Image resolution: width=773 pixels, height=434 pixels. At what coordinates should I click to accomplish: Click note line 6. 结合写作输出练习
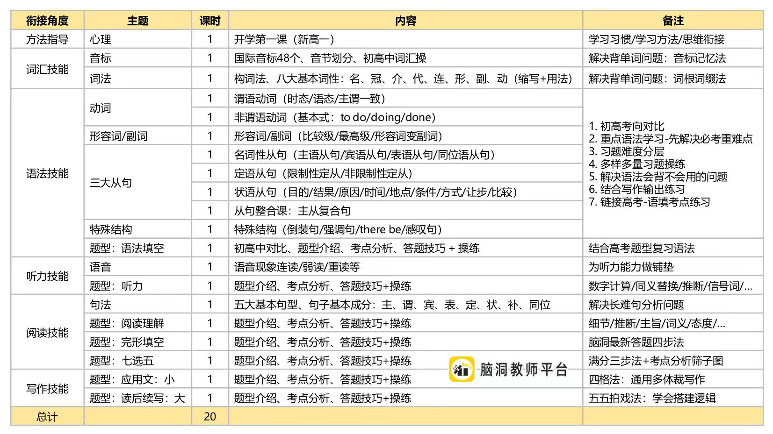point(637,189)
